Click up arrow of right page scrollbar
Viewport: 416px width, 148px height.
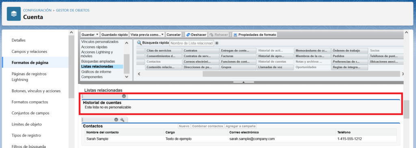406,32
